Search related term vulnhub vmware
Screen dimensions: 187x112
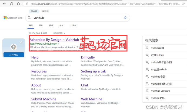(161, 91)
